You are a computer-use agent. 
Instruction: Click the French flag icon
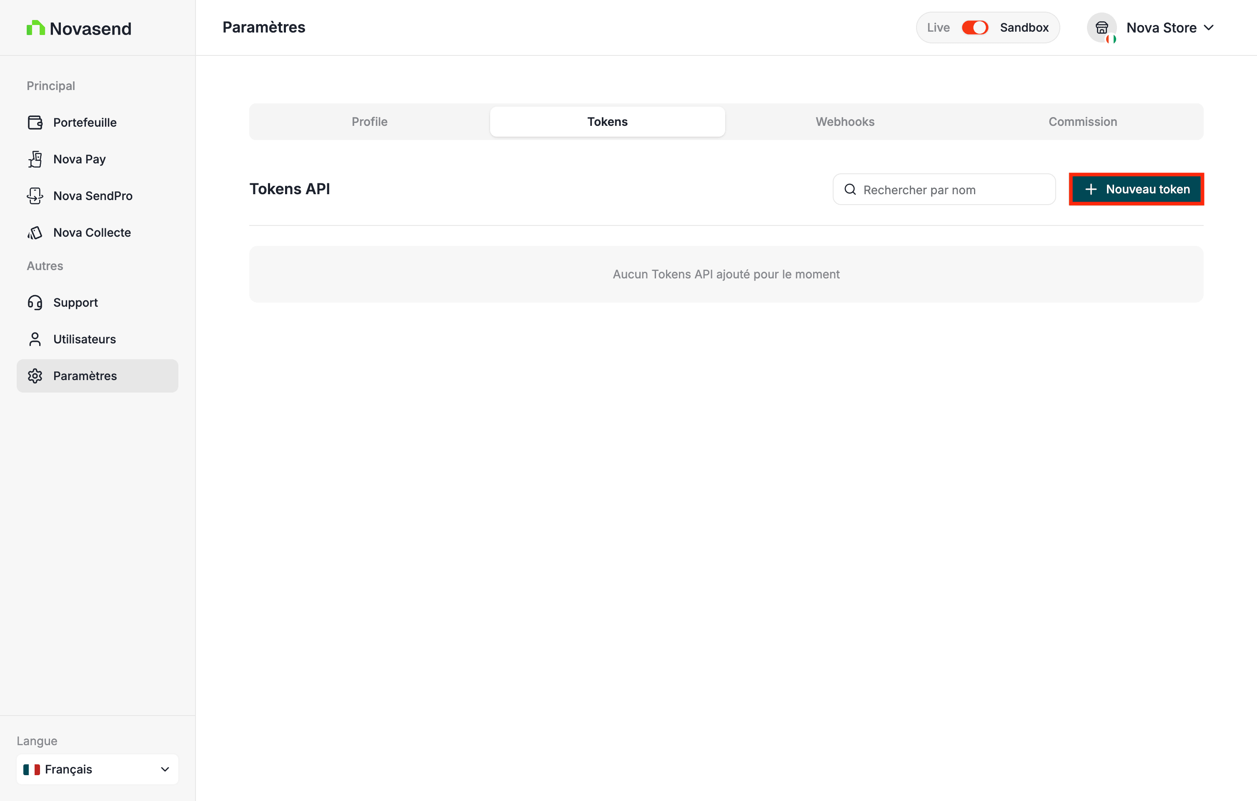pyautogui.click(x=32, y=769)
